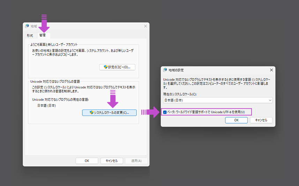The height and width of the screenshot is (186, 299).
Task: Click the purple down arrow above システム ロケールの変更
Action: 112,99
